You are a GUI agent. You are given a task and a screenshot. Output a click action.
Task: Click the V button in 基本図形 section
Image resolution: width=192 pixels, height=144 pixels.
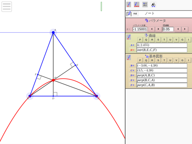(176, 60)
